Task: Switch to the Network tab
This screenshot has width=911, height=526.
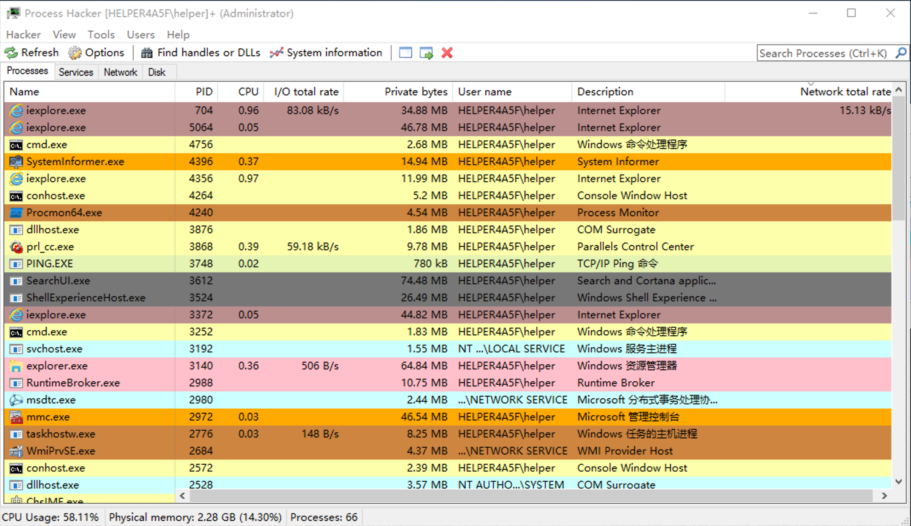Action: pos(120,72)
